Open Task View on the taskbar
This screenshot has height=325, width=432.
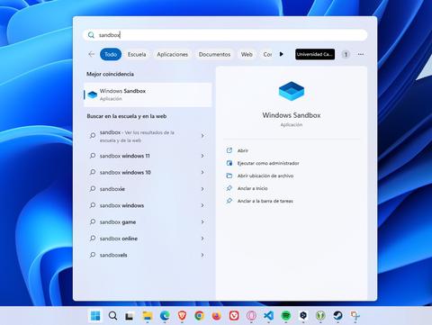pyautogui.click(x=130, y=316)
